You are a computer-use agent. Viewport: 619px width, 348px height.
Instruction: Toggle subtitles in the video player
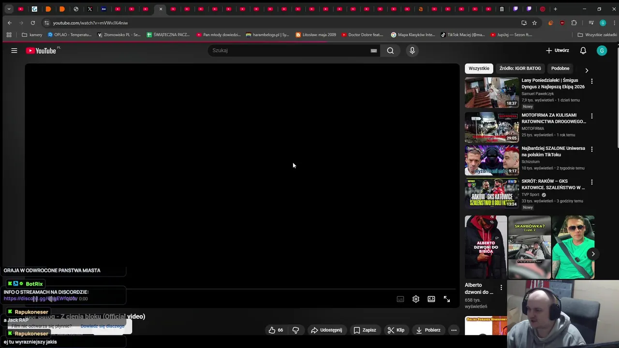pos(400,299)
